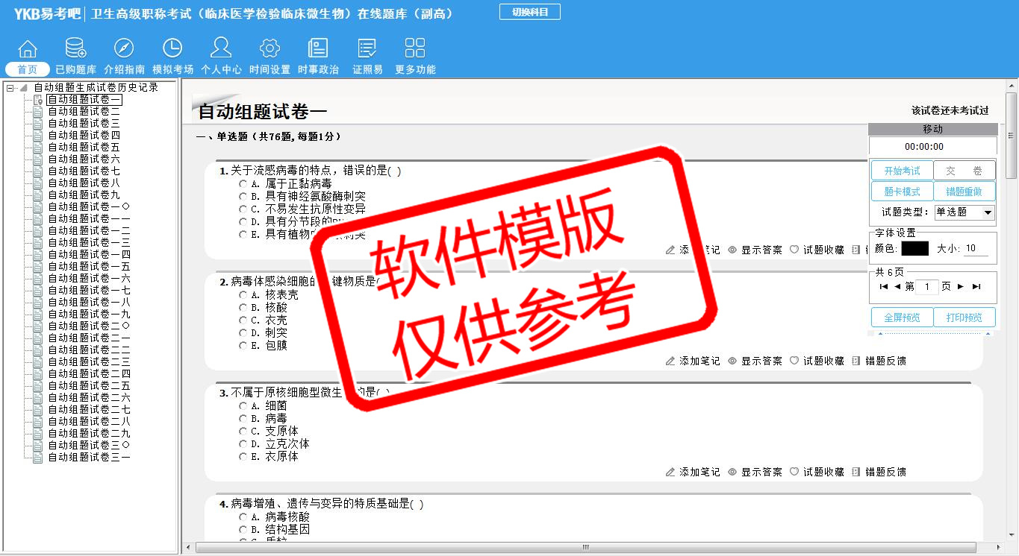Collapse the 自动组题生成试卷历史记录 tree node
Screen dimensions: 1019x556
tap(10, 88)
